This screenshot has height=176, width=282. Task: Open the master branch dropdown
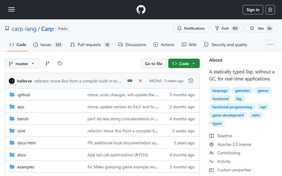click(22, 64)
